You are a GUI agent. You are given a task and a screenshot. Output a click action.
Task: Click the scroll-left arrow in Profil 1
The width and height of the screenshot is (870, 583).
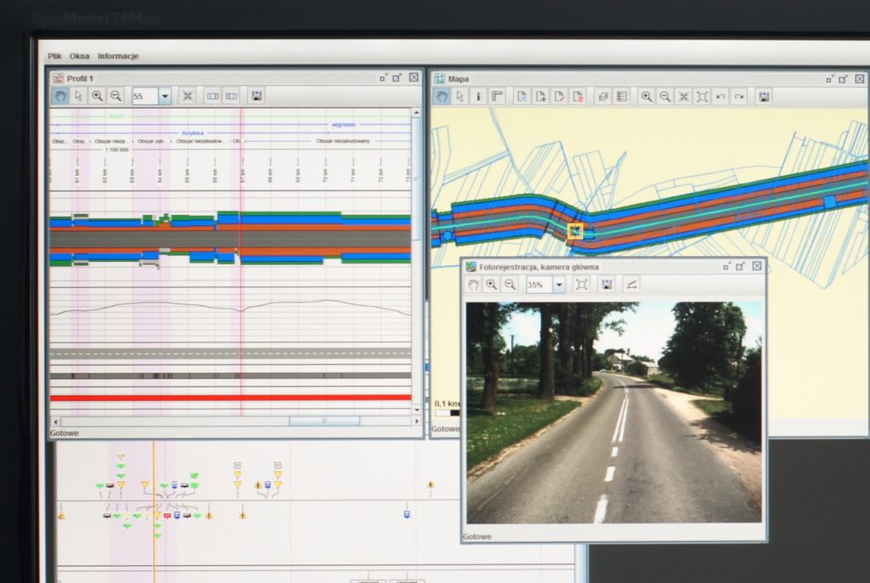click(x=55, y=422)
